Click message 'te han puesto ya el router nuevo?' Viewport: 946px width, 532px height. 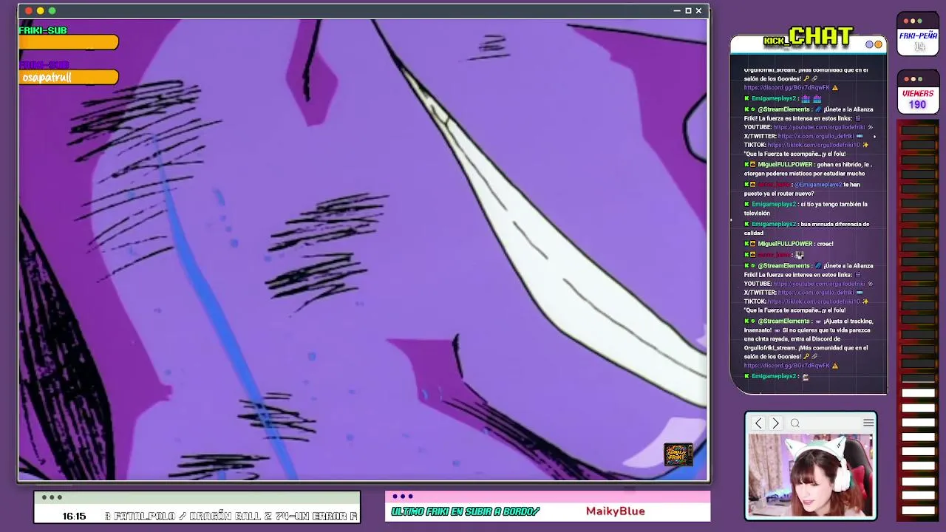click(x=802, y=189)
